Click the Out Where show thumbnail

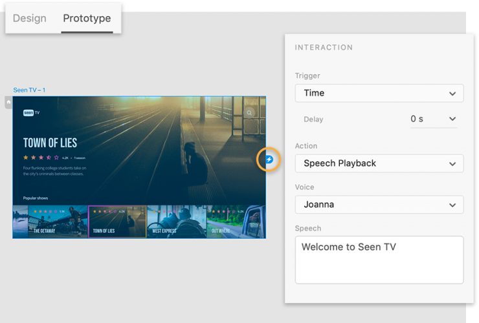click(x=236, y=222)
